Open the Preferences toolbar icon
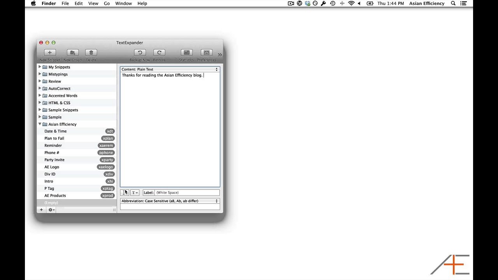 point(207,52)
